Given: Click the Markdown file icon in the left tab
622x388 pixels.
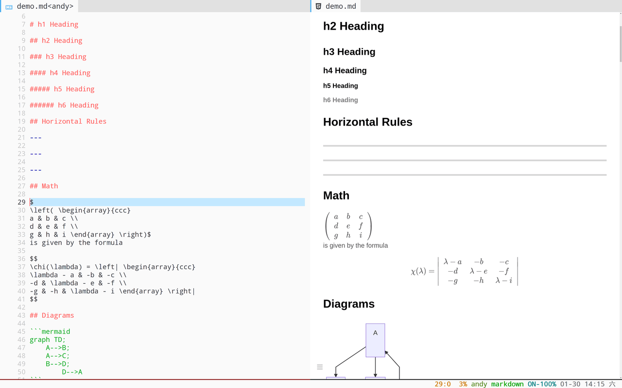Looking at the screenshot, I should click(9, 7).
